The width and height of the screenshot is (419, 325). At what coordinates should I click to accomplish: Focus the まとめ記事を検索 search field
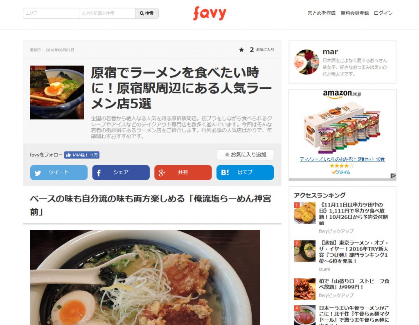click(107, 13)
